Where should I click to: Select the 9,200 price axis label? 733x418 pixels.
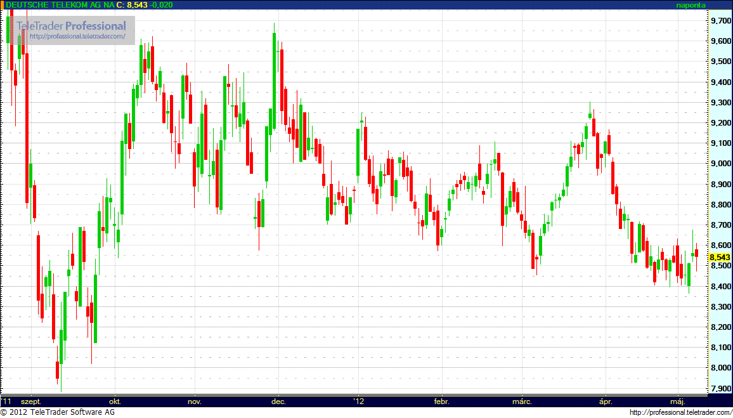(720, 123)
